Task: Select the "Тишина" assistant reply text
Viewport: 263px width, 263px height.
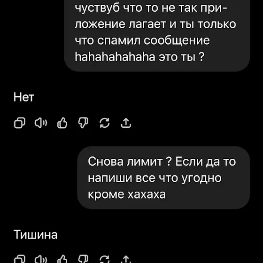Action: [35, 234]
